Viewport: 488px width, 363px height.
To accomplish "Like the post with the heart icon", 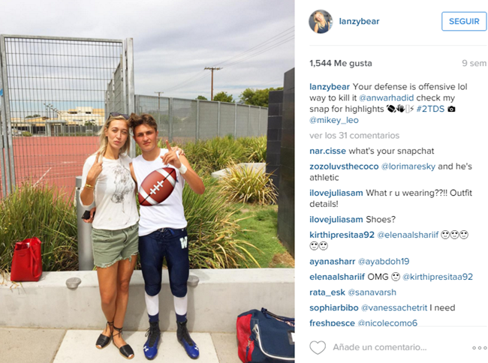I will [x=318, y=347].
